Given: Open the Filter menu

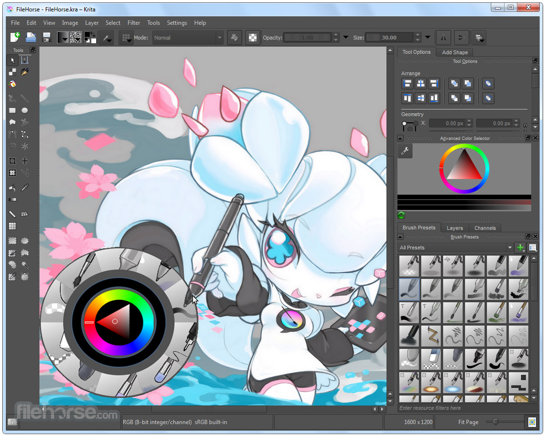Looking at the screenshot, I should click(134, 22).
